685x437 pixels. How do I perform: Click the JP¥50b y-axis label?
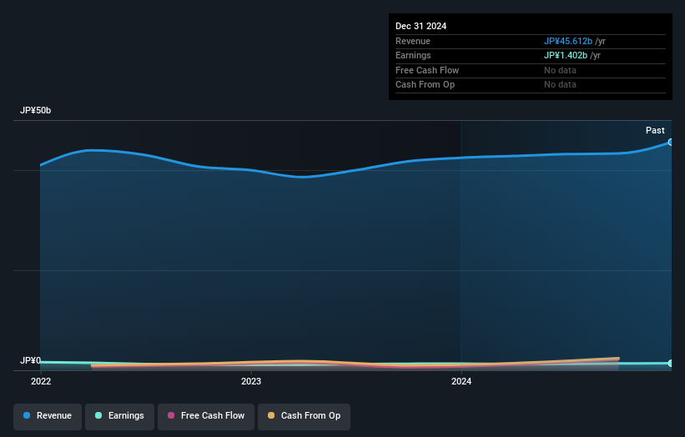click(x=35, y=110)
